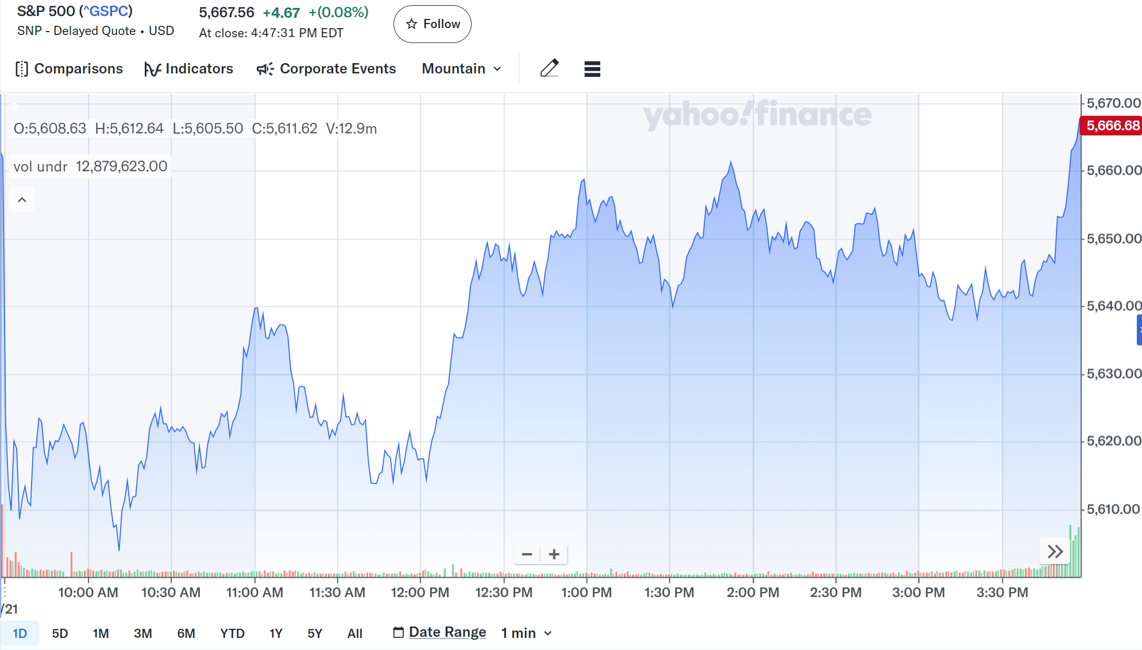Viewport: 1142px width, 650px height.
Task: Switch to the YTD range
Action: (x=232, y=633)
